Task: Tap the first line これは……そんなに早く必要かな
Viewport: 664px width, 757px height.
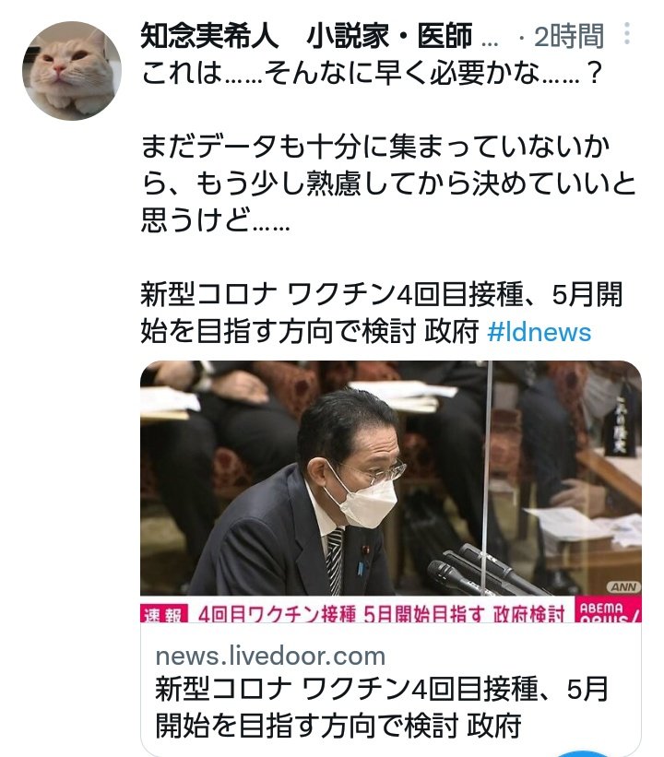Action: click(x=372, y=74)
